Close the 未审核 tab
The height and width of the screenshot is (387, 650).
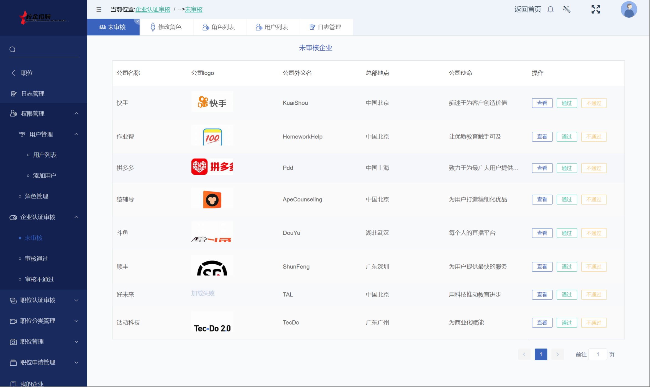click(137, 21)
